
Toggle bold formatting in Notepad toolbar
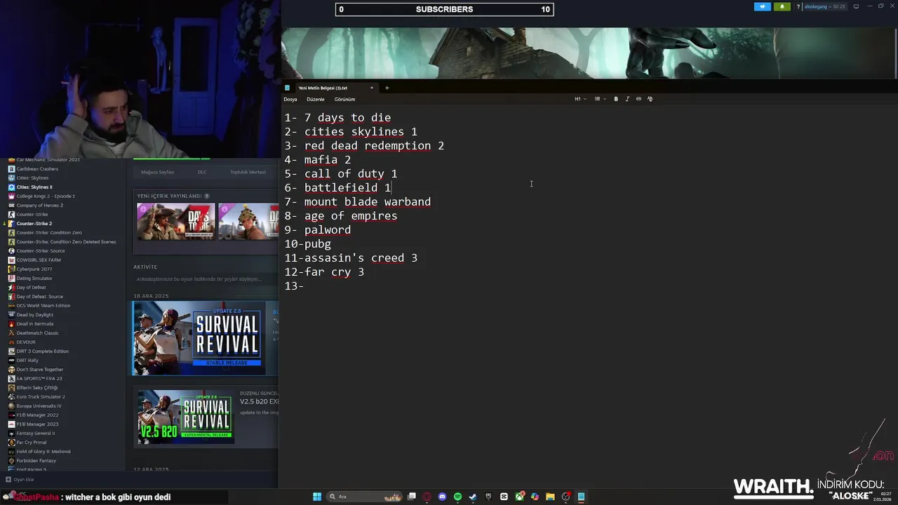pos(616,99)
